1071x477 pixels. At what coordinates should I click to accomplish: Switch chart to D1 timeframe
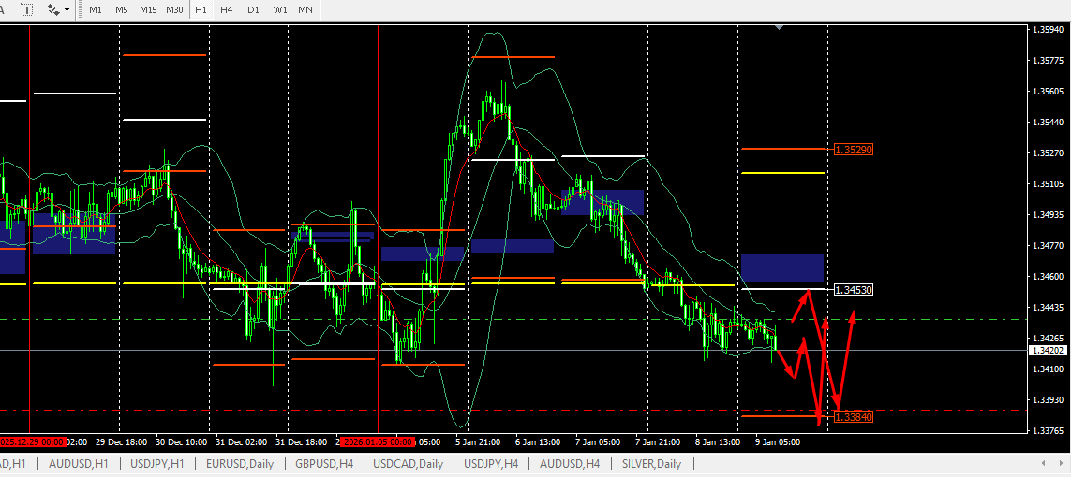coord(253,9)
